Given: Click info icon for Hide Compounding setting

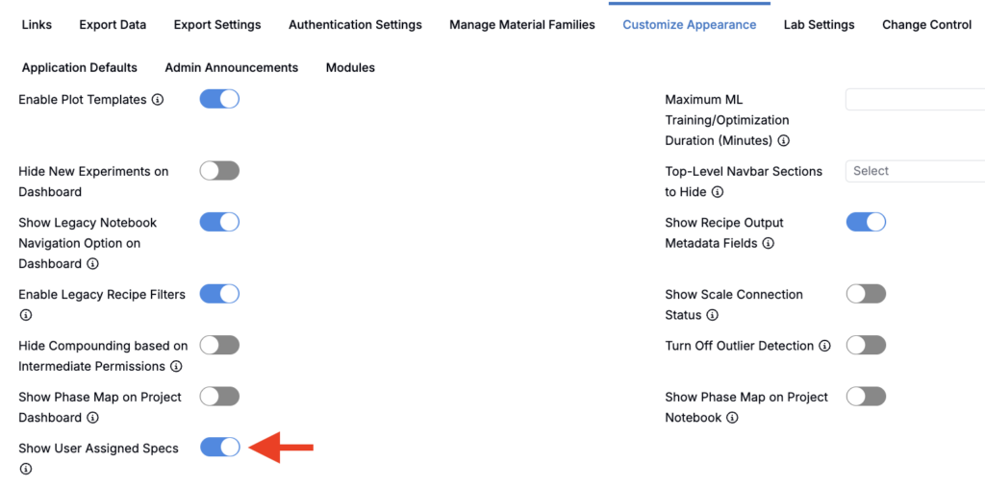Looking at the screenshot, I should pos(176,367).
